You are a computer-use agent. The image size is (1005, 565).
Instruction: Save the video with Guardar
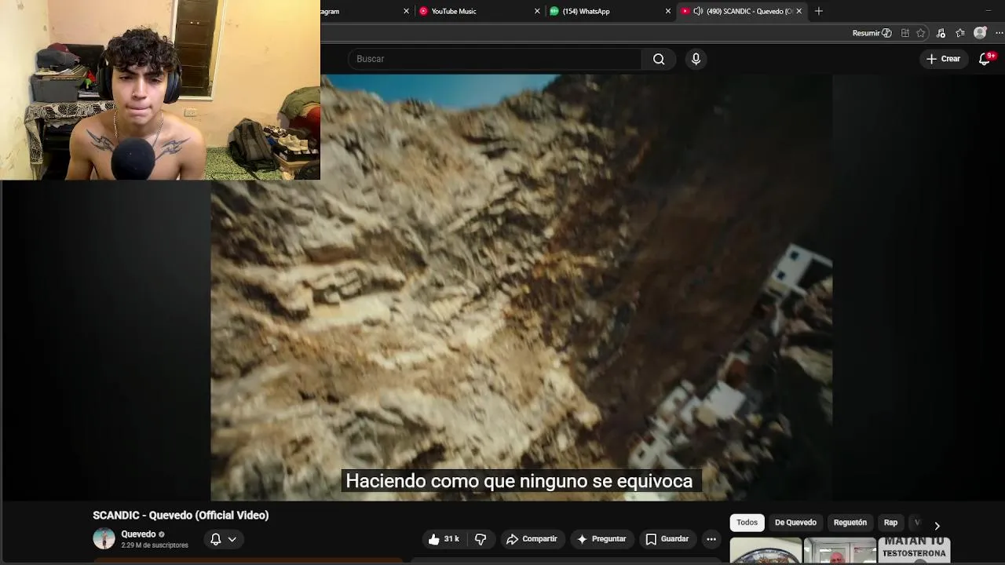coord(667,539)
